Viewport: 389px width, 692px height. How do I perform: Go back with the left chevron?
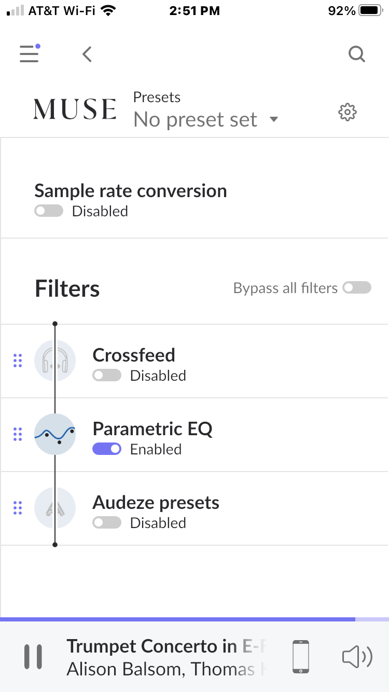pos(87,54)
